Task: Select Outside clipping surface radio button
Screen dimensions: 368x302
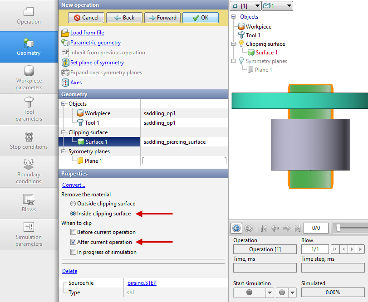Action: 73,204
